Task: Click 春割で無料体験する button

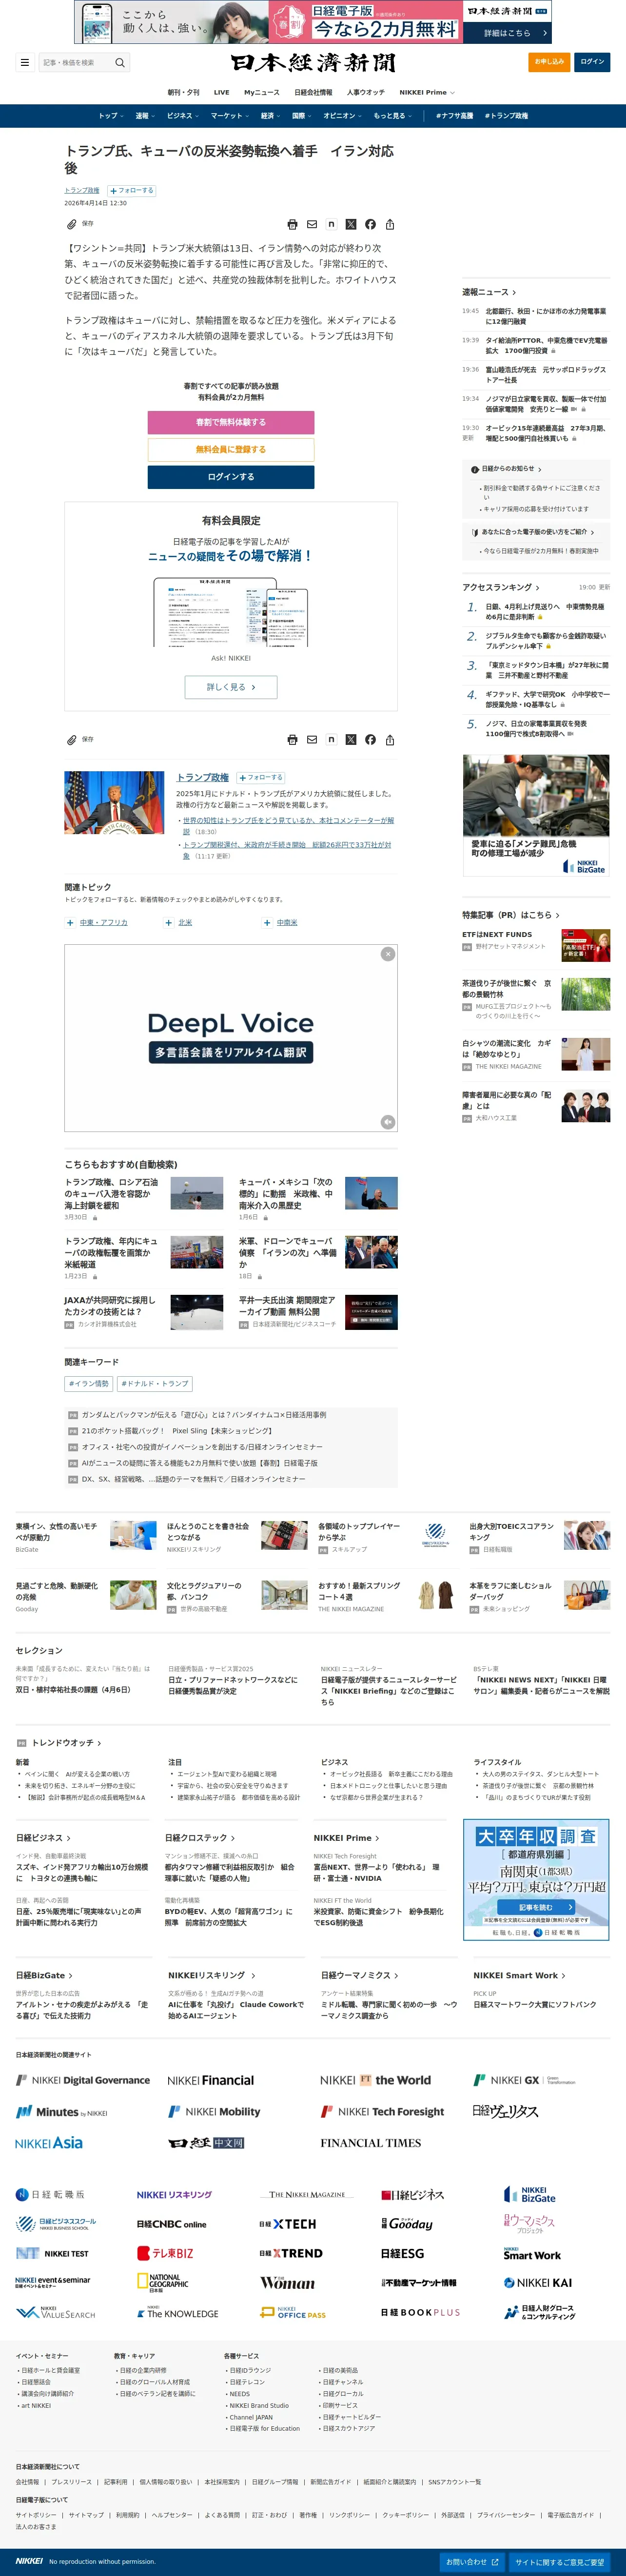Action: pos(231,422)
